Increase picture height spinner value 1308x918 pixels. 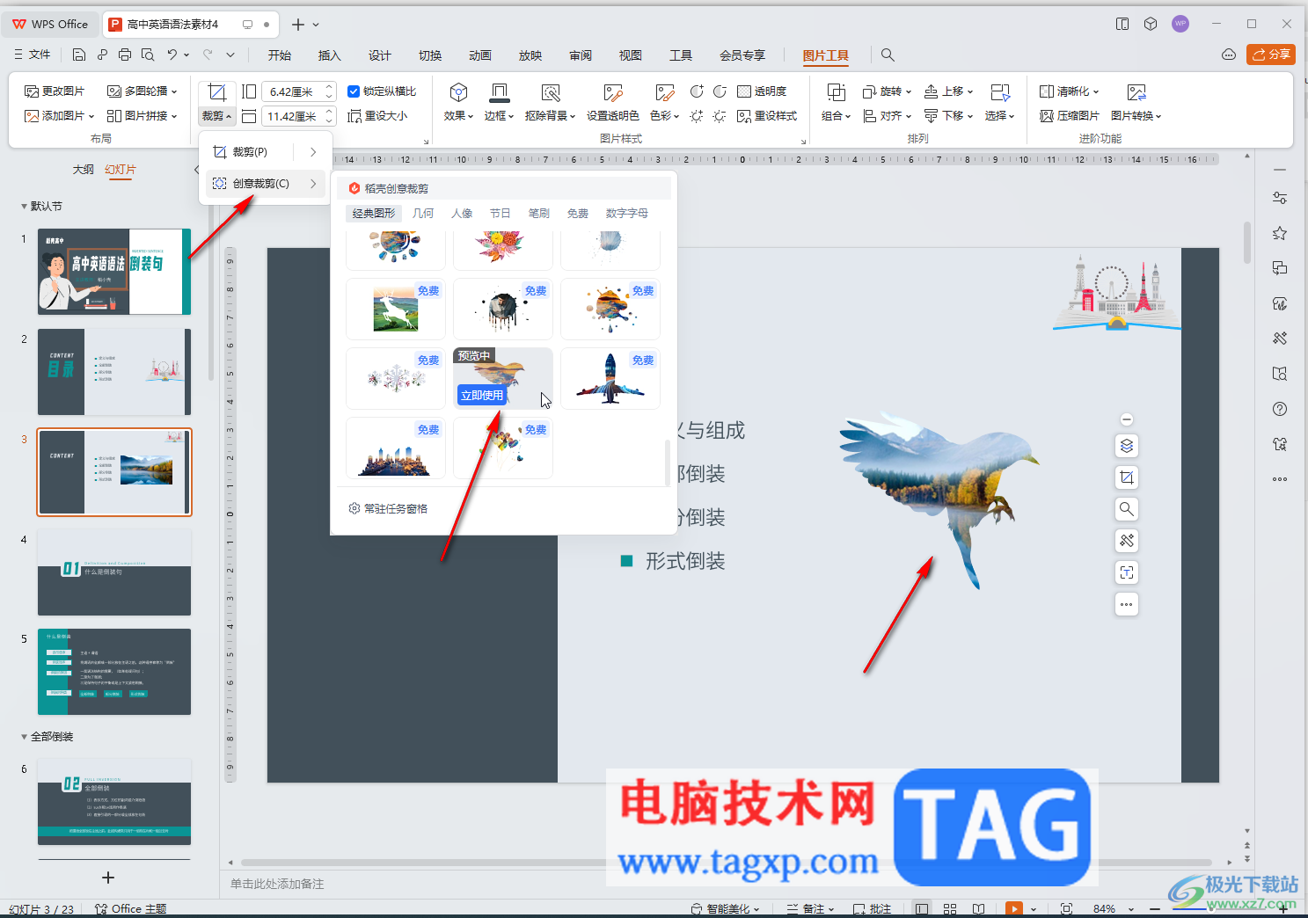329,87
